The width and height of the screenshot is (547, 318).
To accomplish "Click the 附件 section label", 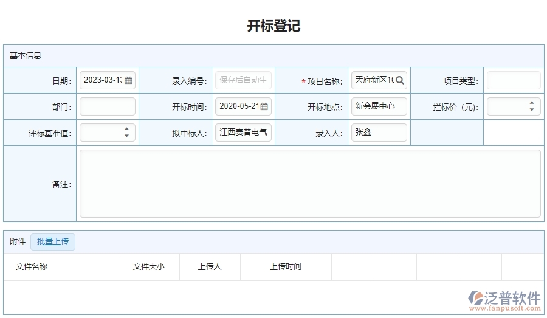I will tap(18, 241).
